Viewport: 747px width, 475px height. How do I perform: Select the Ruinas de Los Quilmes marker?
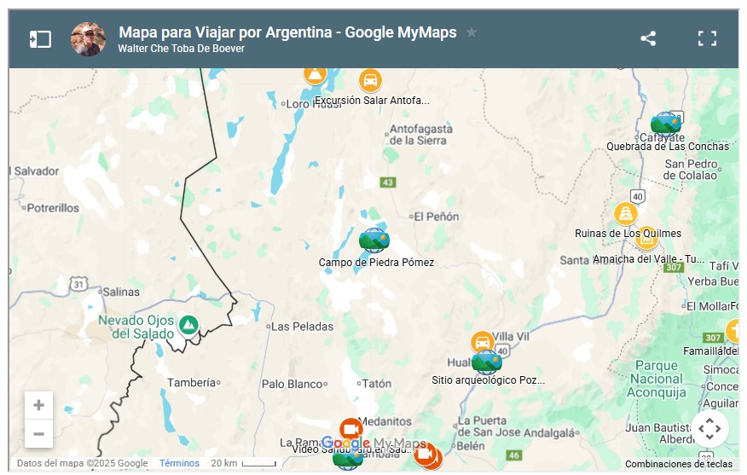tap(626, 213)
